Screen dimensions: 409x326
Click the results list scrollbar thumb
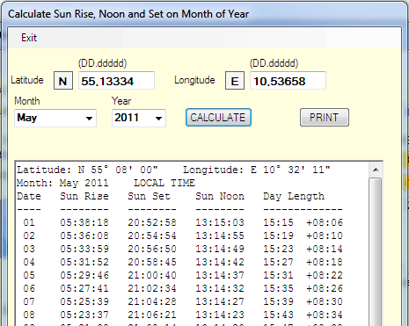376,252
